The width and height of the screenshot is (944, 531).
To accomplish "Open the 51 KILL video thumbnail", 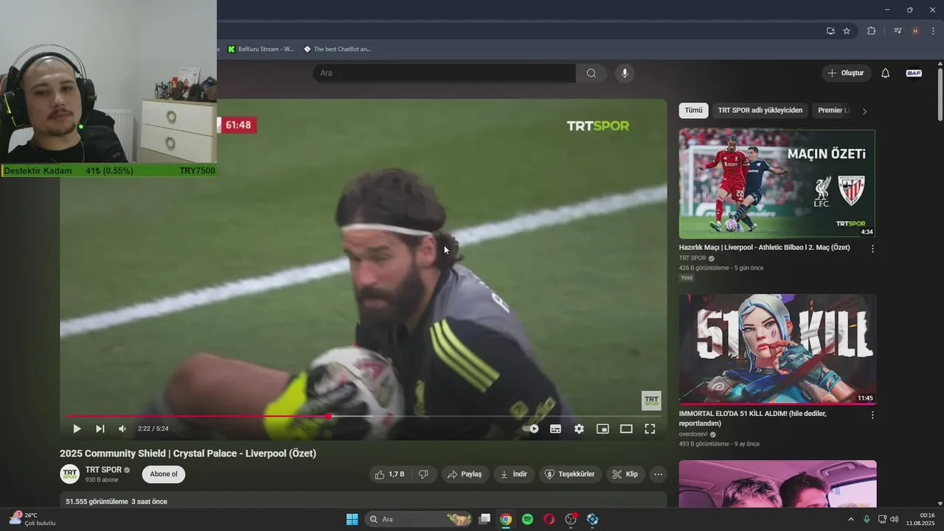I will click(x=777, y=349).
